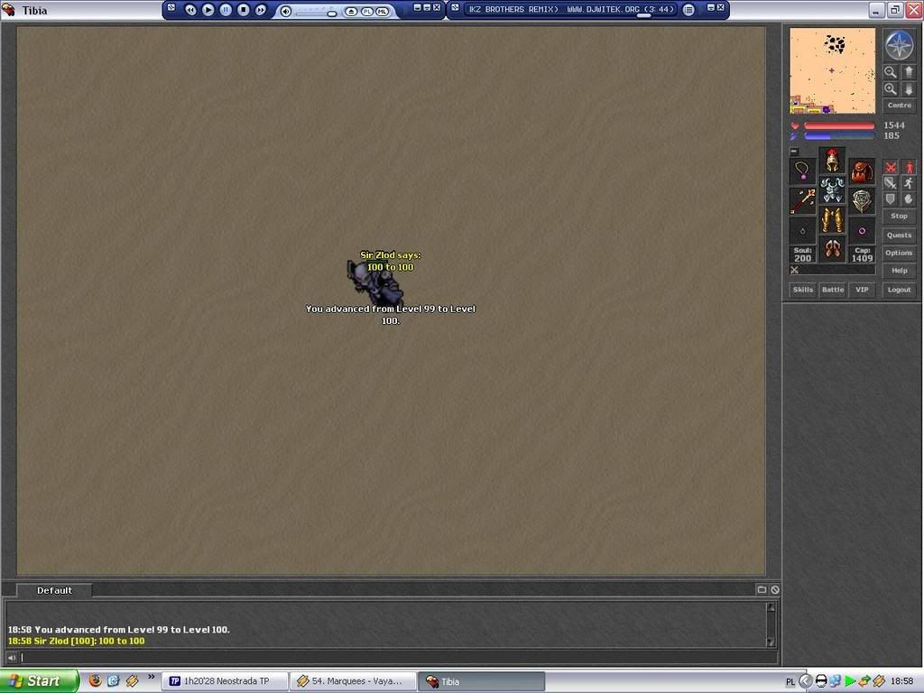Viewport: 924px width, 693px height.
Task: Open the backpack in the container slot
Action: point(862,171)
